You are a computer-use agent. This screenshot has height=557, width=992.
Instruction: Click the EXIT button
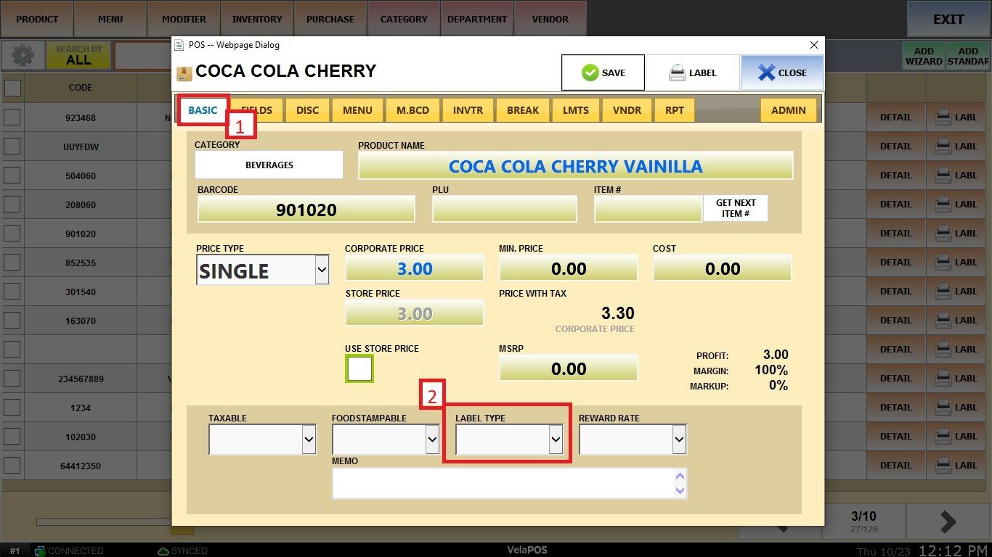pos(948,20)
